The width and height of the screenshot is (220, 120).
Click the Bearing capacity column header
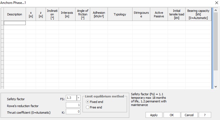click(x=198, y=14)
